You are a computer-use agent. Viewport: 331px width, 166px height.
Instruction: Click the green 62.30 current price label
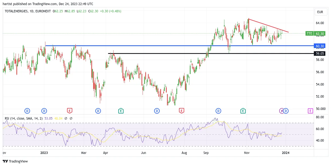[x=319, y=34]
